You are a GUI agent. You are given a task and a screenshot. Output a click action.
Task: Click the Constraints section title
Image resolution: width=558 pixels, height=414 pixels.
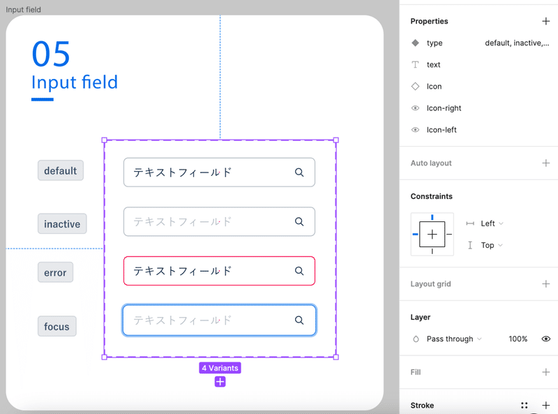coord(431,196)
